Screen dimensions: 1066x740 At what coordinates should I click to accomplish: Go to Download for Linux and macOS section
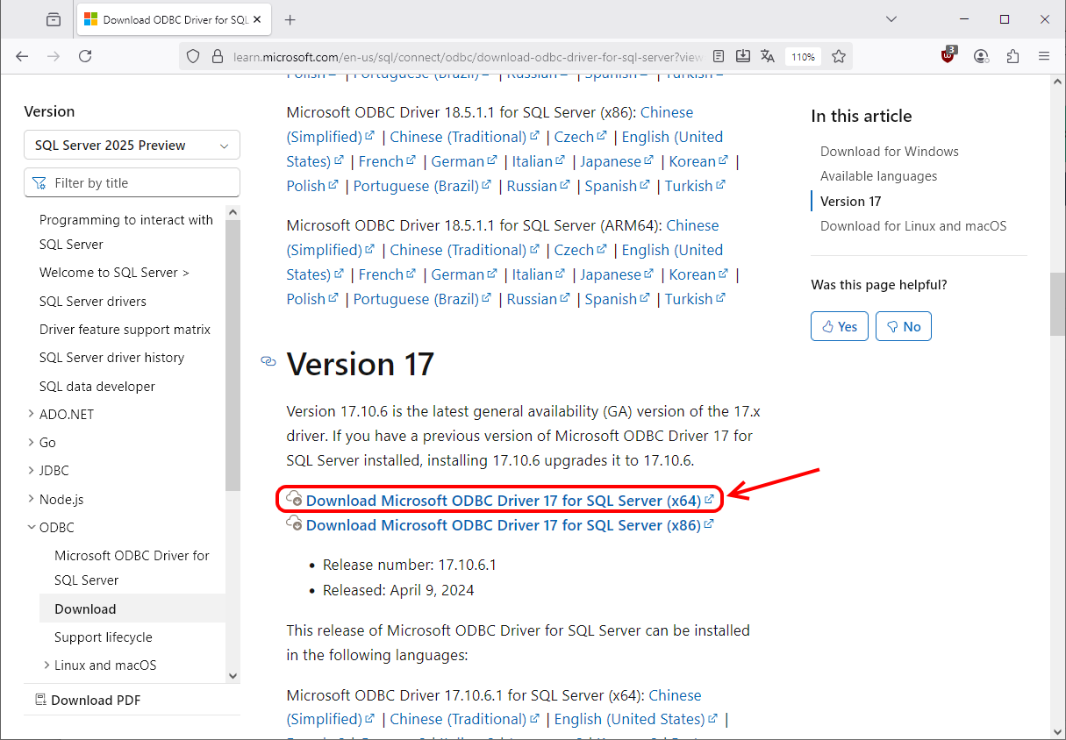912,226
